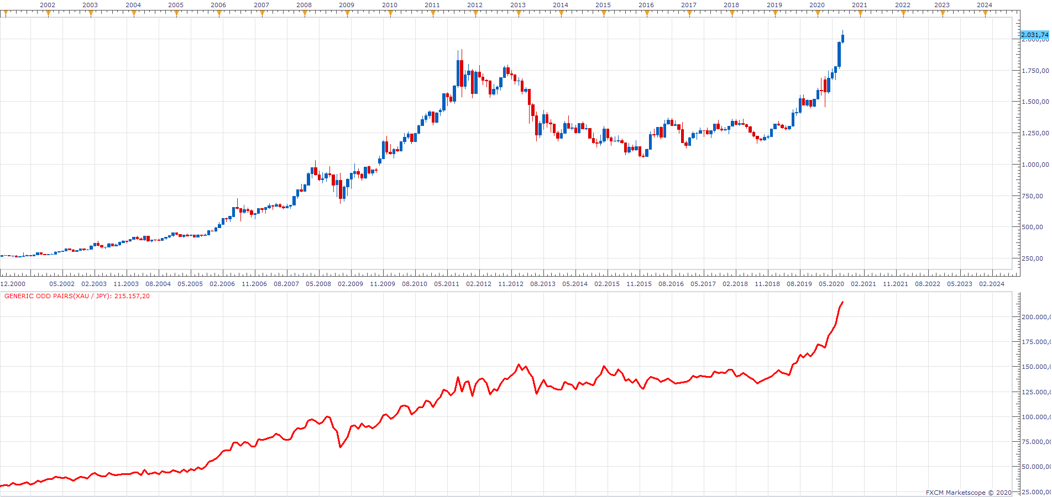This screenshot has height=497, width=1052.
Task: Select the 02.2009 date axis label
Action: [350, 284]
